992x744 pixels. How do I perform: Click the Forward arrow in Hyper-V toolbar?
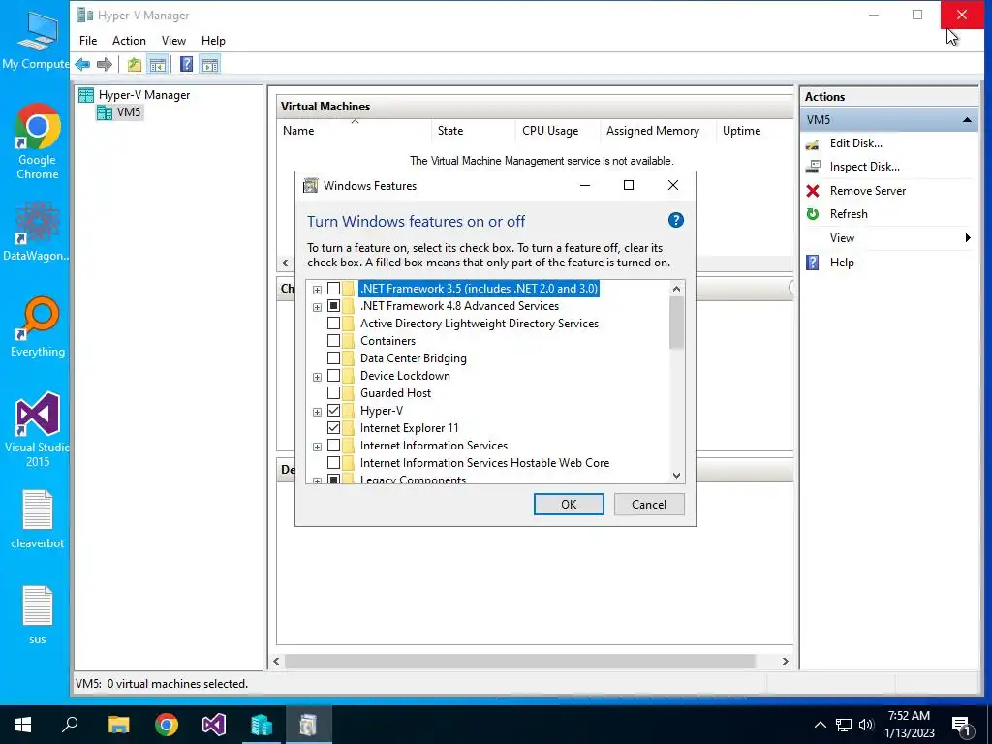[x=105, y=64]
